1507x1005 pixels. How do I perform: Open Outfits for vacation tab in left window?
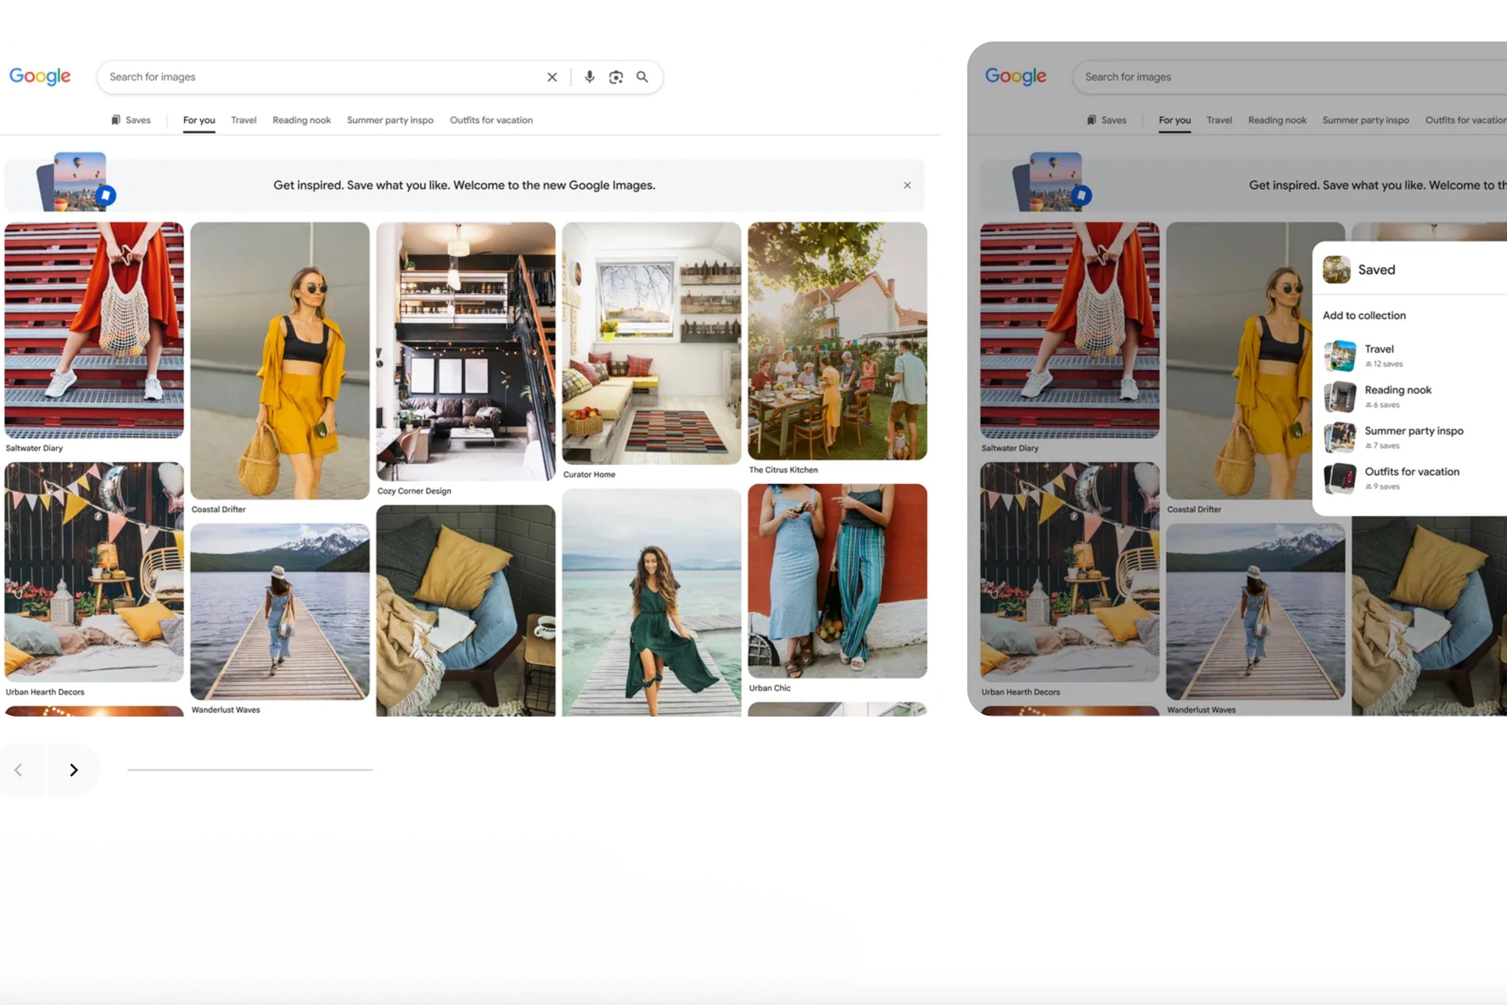coord(492,120)
